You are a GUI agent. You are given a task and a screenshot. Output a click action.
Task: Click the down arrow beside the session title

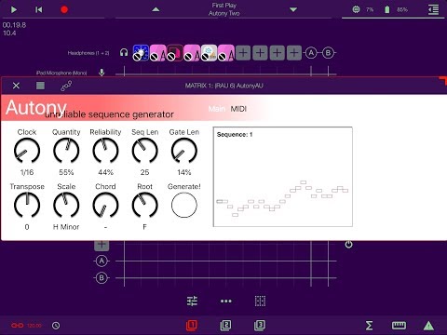(293, 9)
